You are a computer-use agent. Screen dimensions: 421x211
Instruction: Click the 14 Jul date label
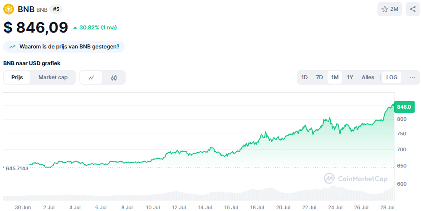(x=205, y=207)
